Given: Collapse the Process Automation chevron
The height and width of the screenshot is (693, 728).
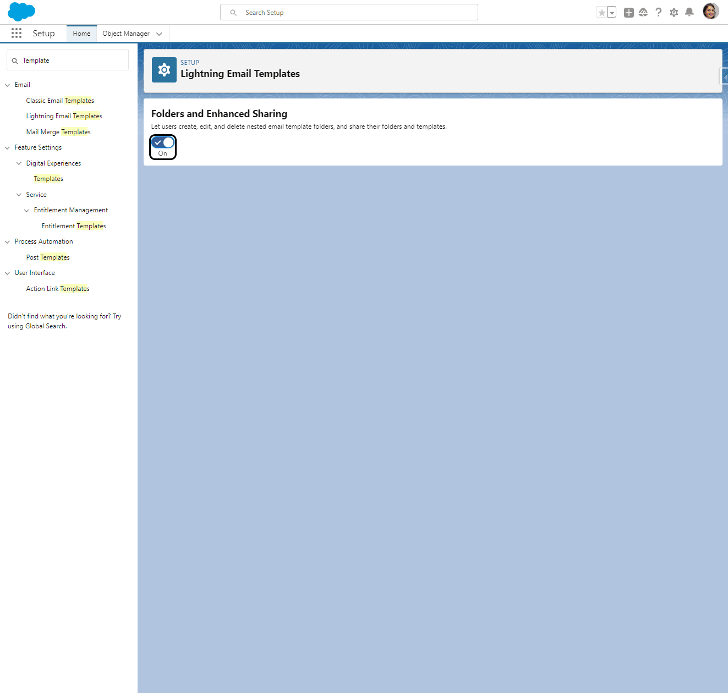Looking at the screenshot, I should pyautogui.click(x=7, y=242).
